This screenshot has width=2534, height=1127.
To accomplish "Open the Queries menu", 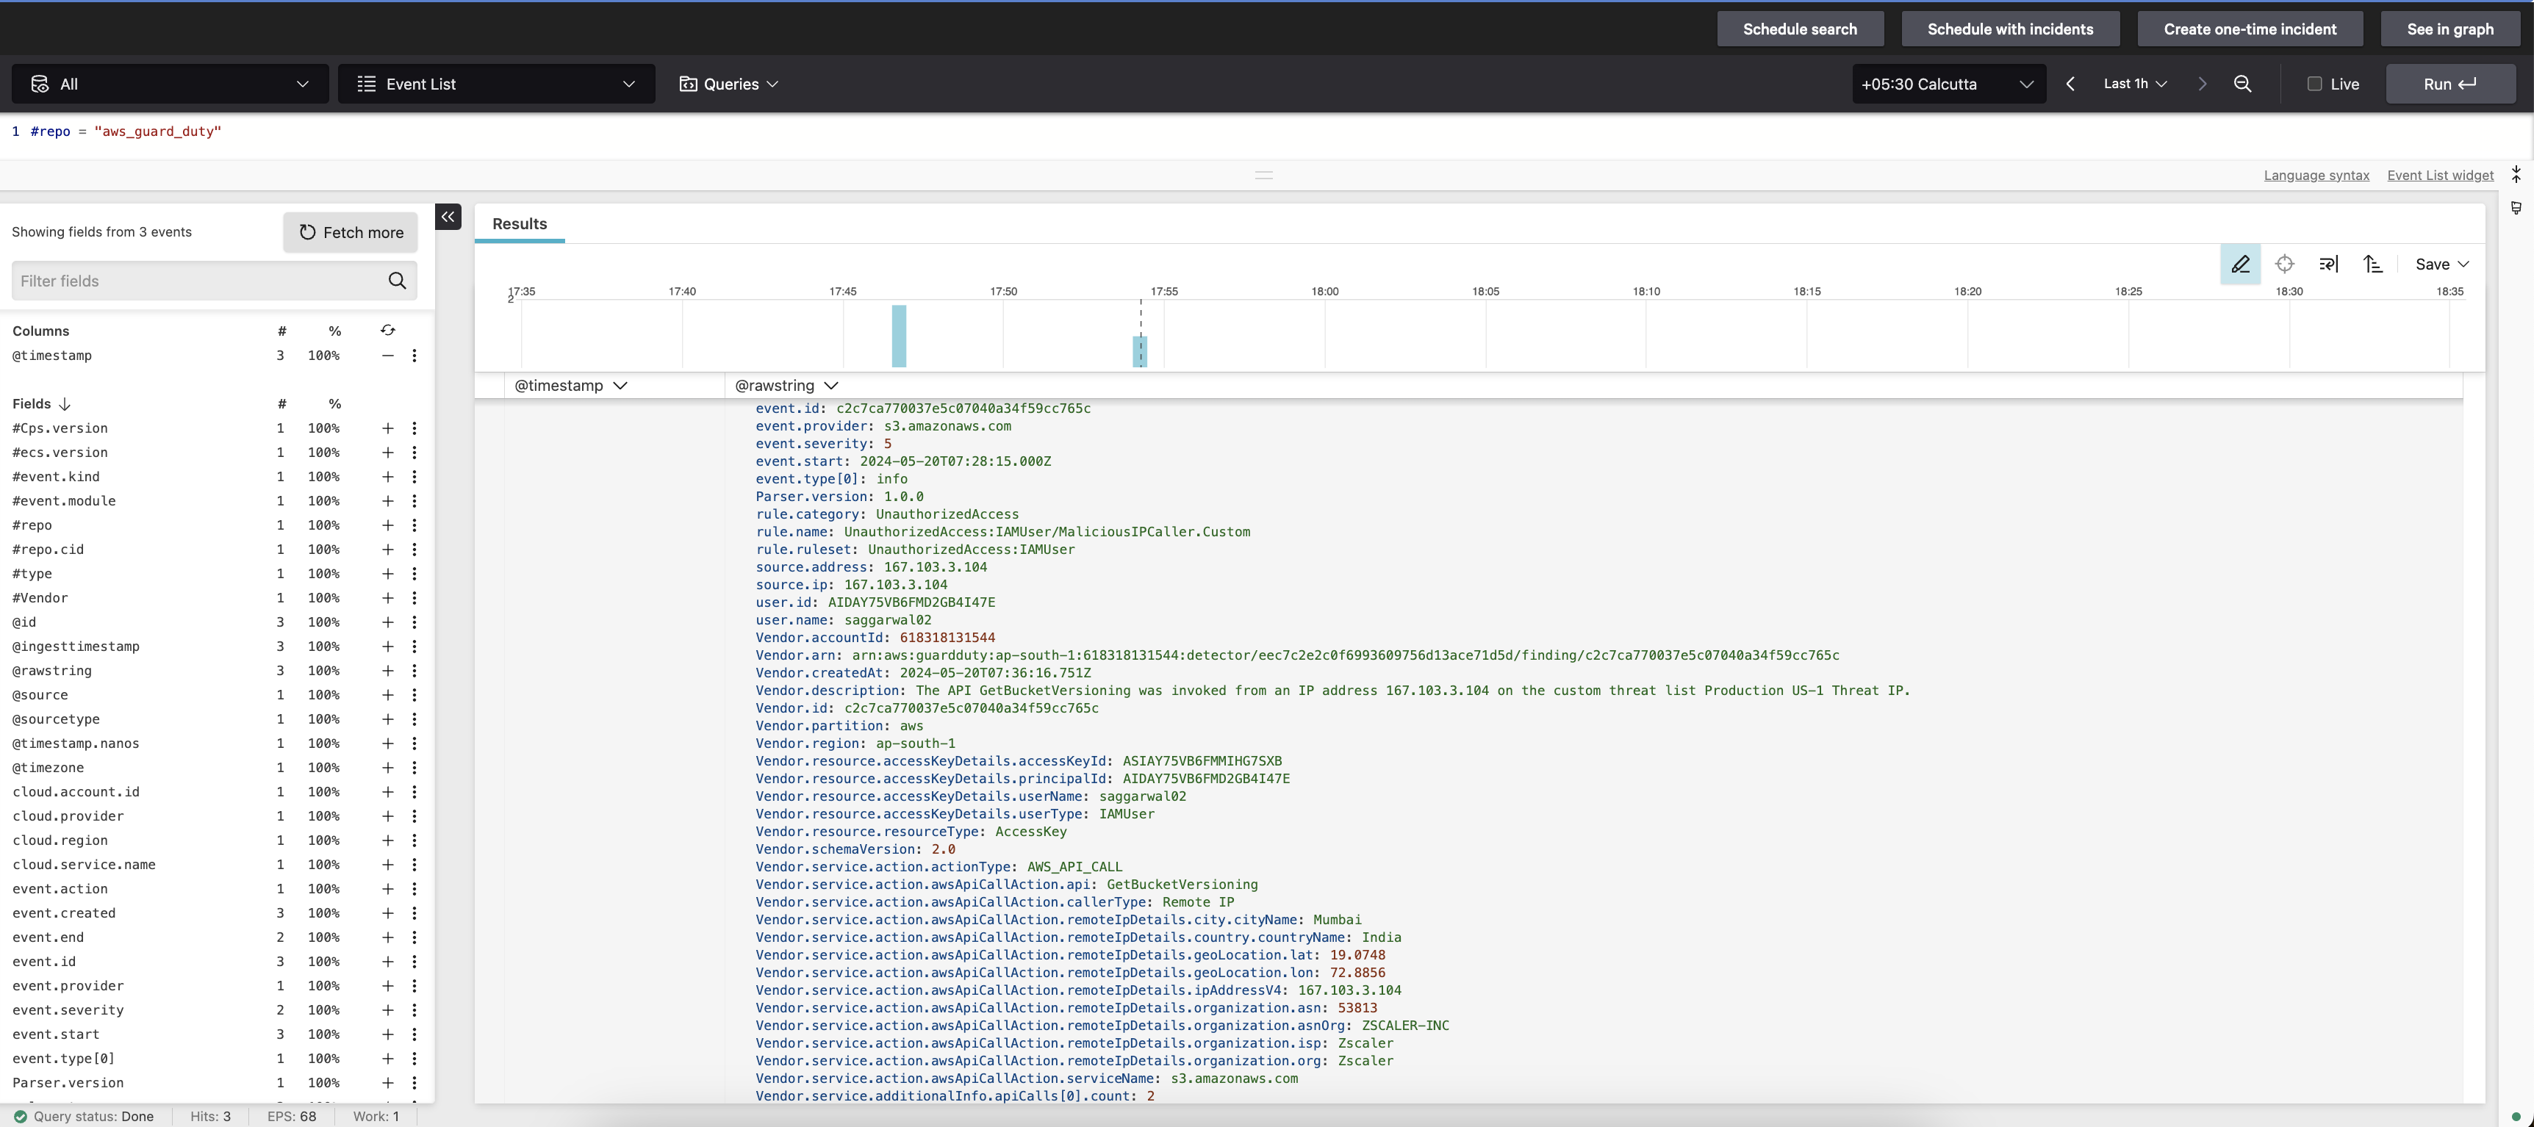I will coord(729,84).
